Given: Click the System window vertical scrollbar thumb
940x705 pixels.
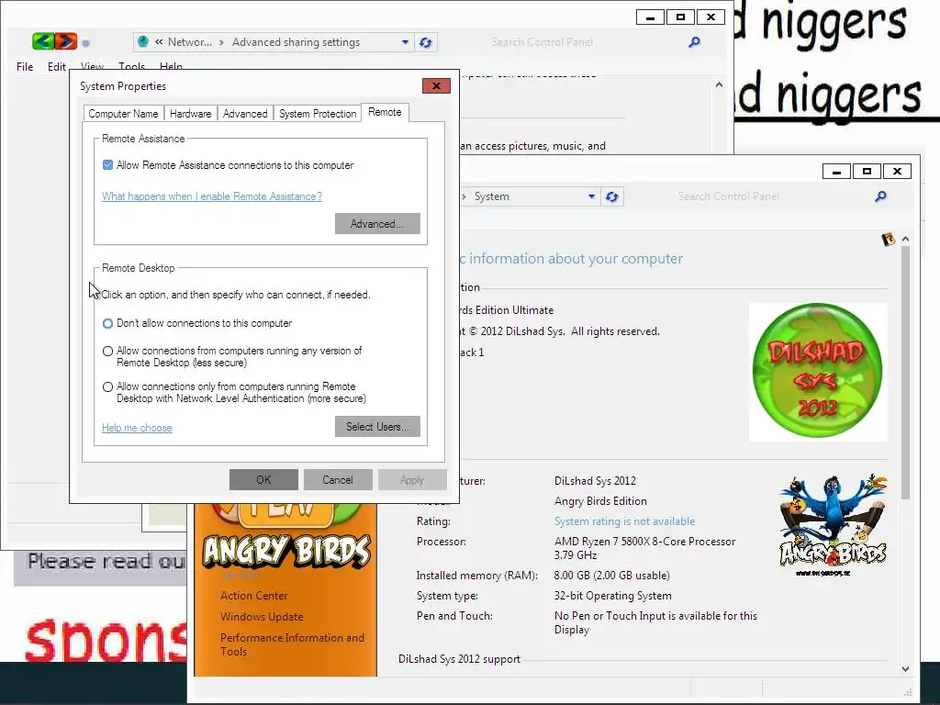Looking at the screenshot, I should point(905,373).
